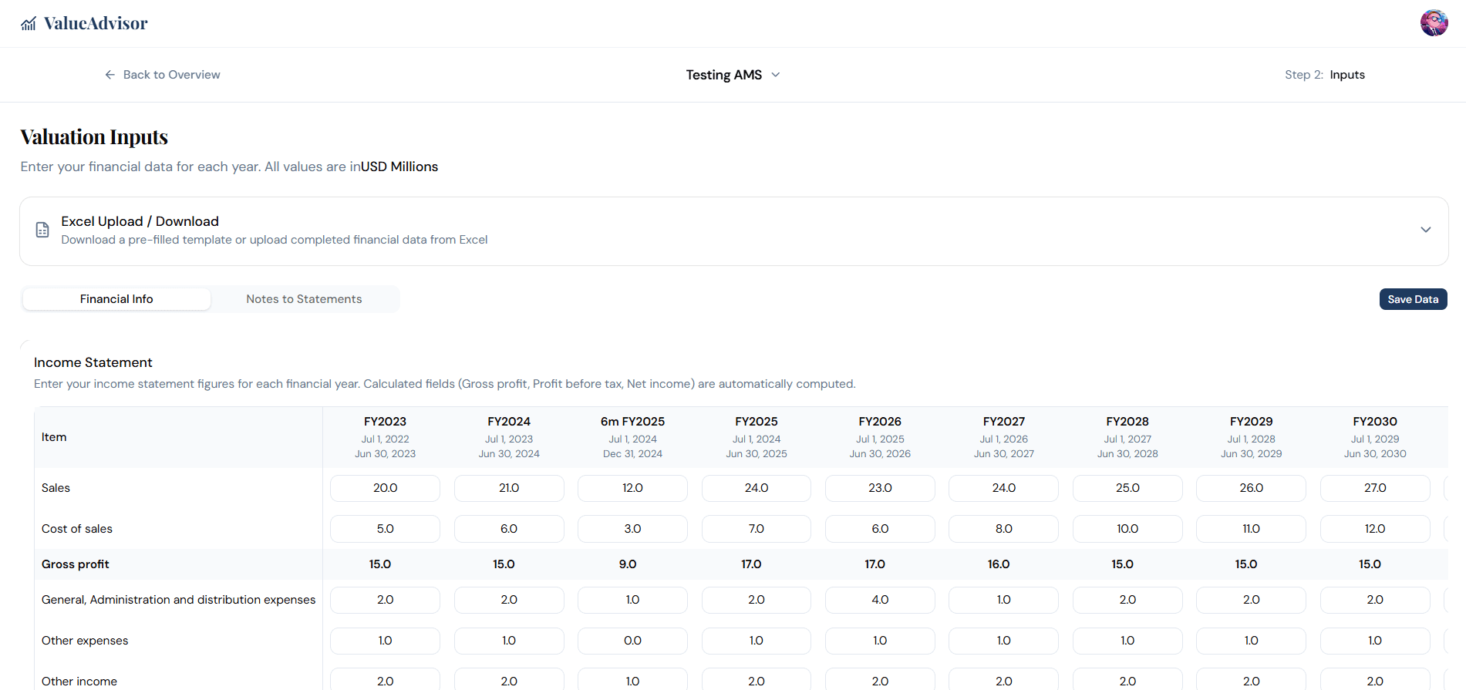Click FY2025 Other income field
Screen dimensions: 1466x690
point(756,681)
